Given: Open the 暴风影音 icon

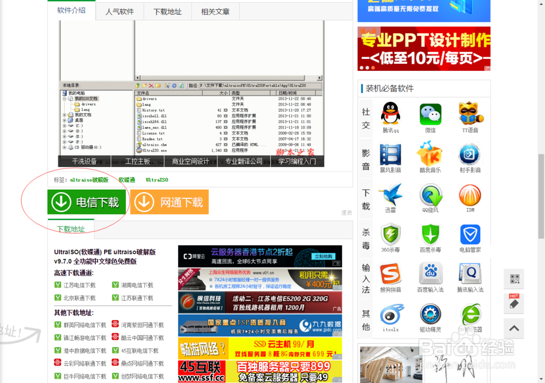Looking at the screenshot, I should 390,154.
